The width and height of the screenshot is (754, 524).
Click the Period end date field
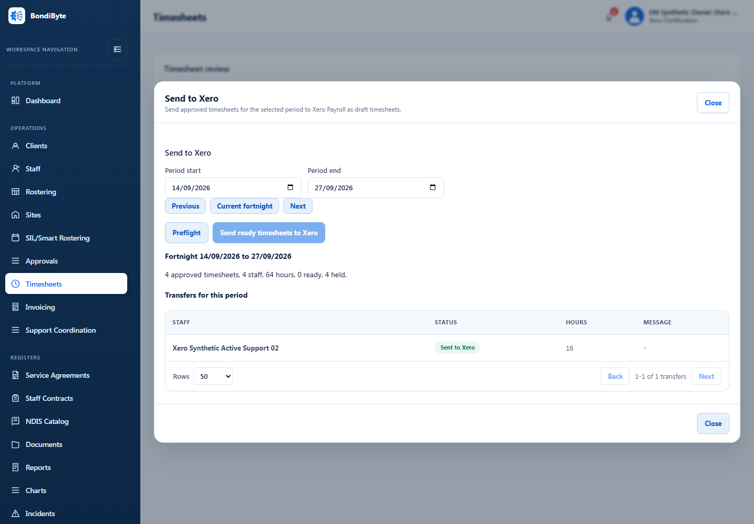pos(376,188)
